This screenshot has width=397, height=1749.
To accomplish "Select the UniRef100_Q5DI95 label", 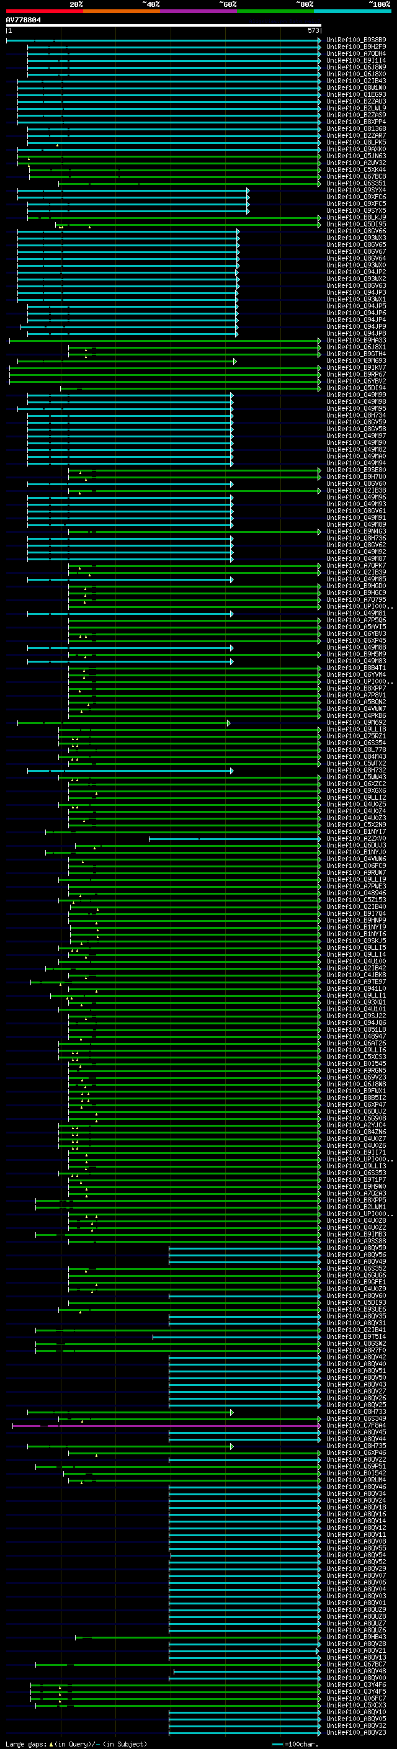I will point(356,224).
